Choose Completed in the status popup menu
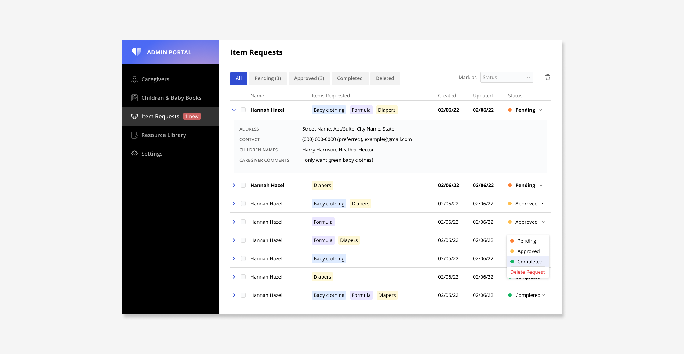The image size is (684, 354). coord(530,262)
